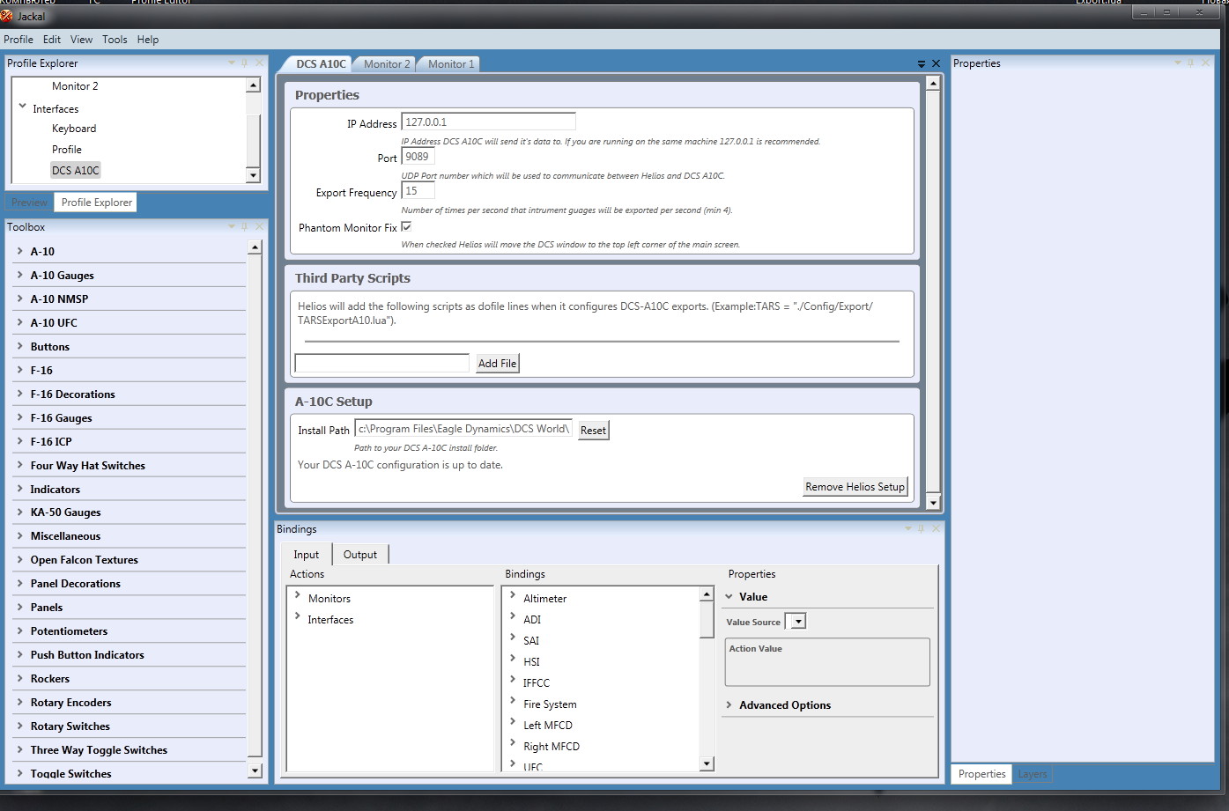Collapse the Interfaces node in Profile Explorer
1229x811 pixels.
click(23, 107)
